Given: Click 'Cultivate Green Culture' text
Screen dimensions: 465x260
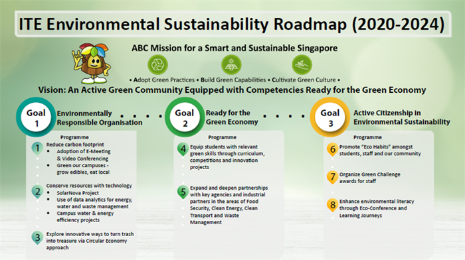Looking at the screenshot, I should click(304, 80).
